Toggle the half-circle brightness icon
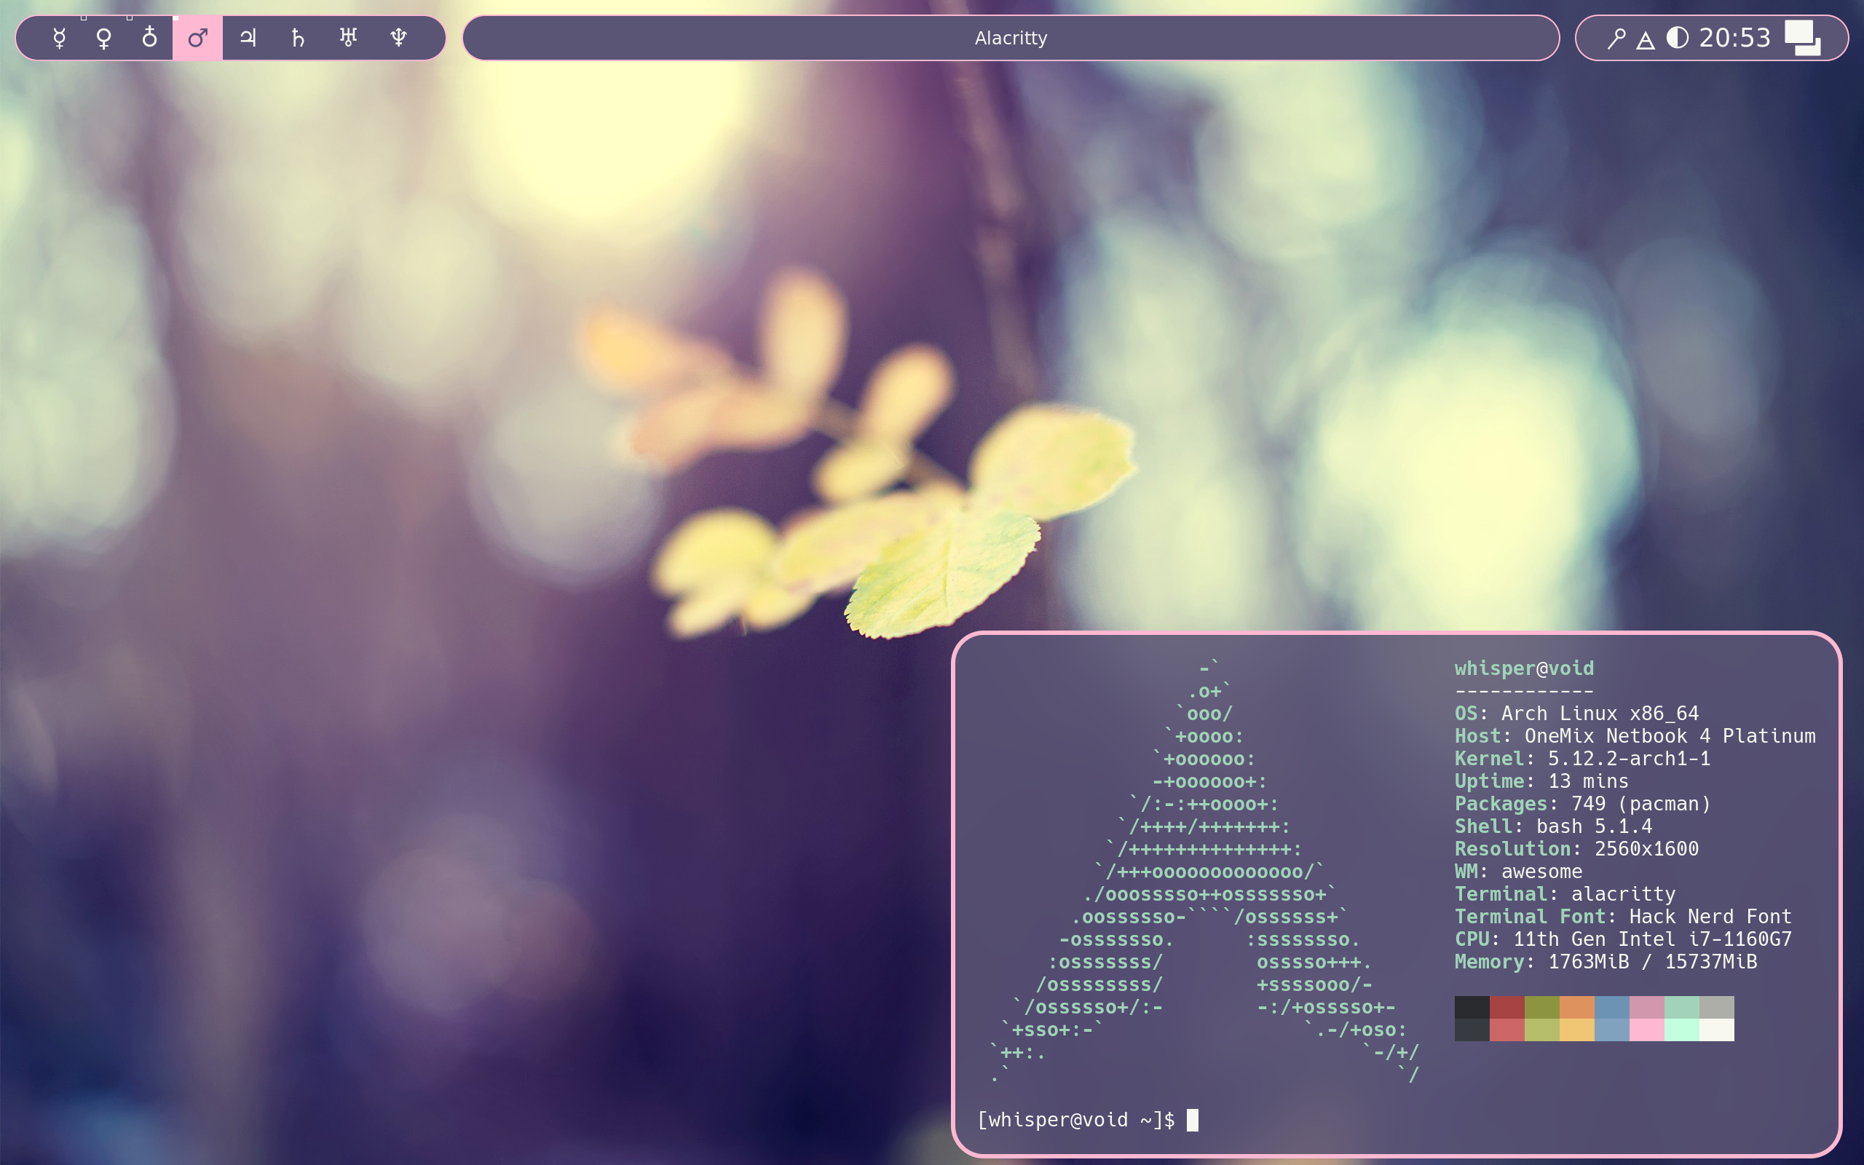This screenshot has width=1864, height=1165. click(x=1677, y=38)
